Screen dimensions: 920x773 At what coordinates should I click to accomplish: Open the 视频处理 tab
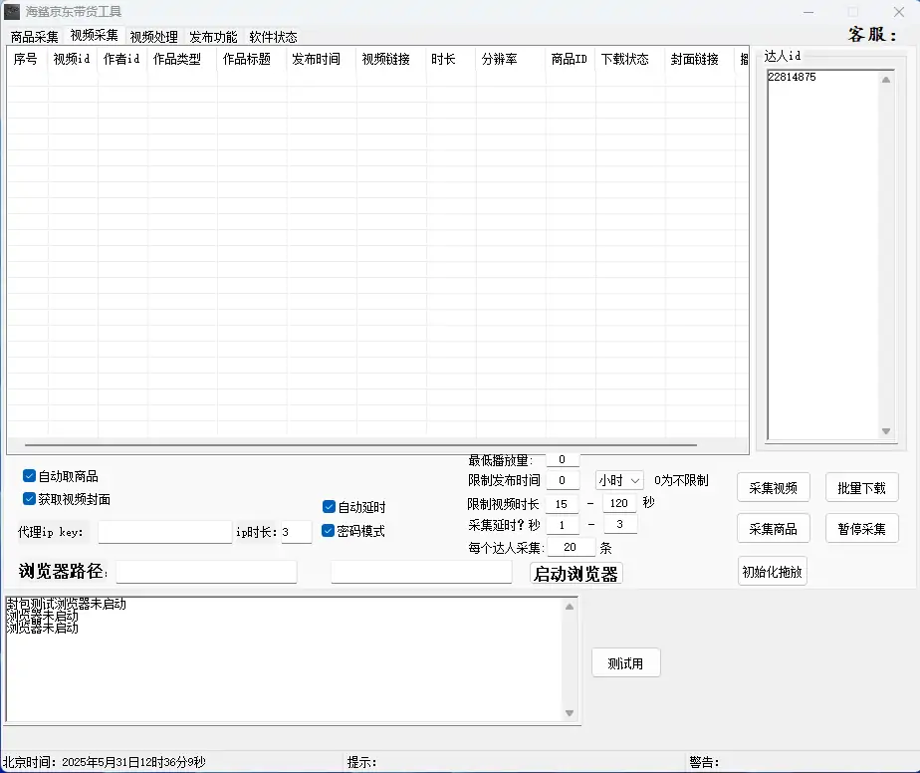pyautogui.click(x=153, y=37)
